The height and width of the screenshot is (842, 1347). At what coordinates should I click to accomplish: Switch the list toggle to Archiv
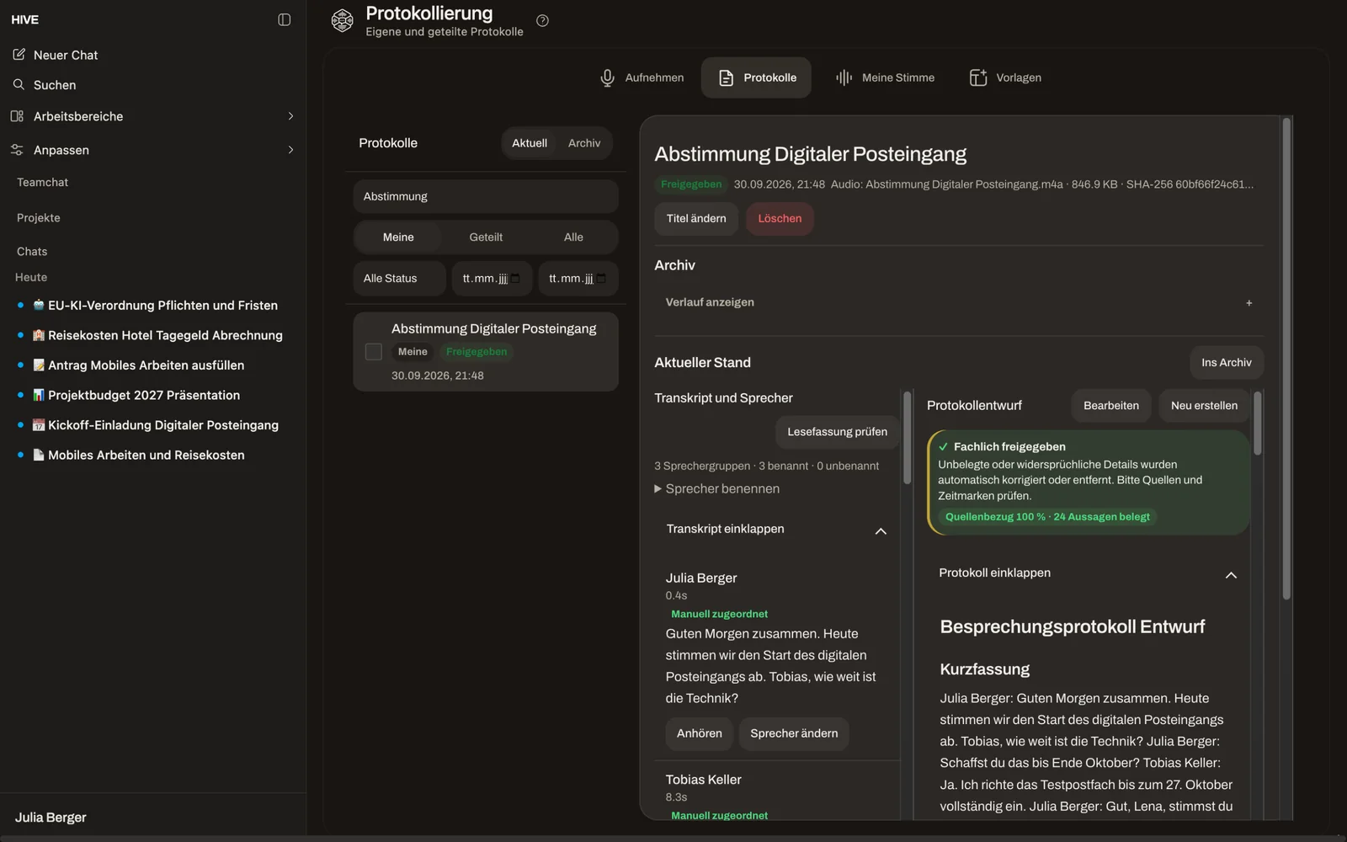click(584, 143)
